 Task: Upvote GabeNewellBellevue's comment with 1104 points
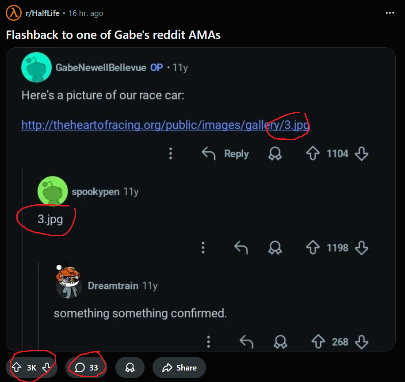pyautogui.click(x=313, y=154)
